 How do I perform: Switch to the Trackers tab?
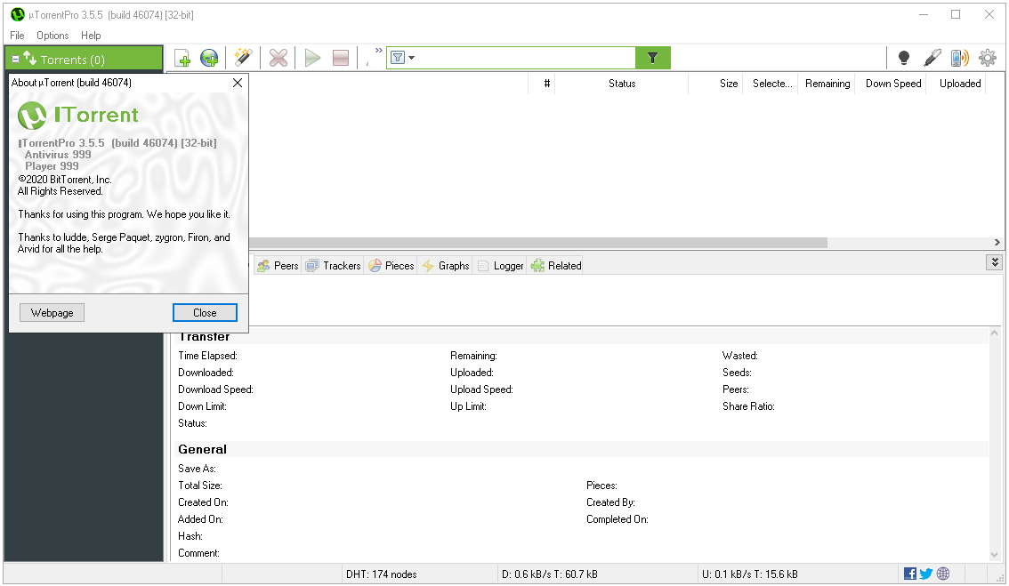(334, 266)
